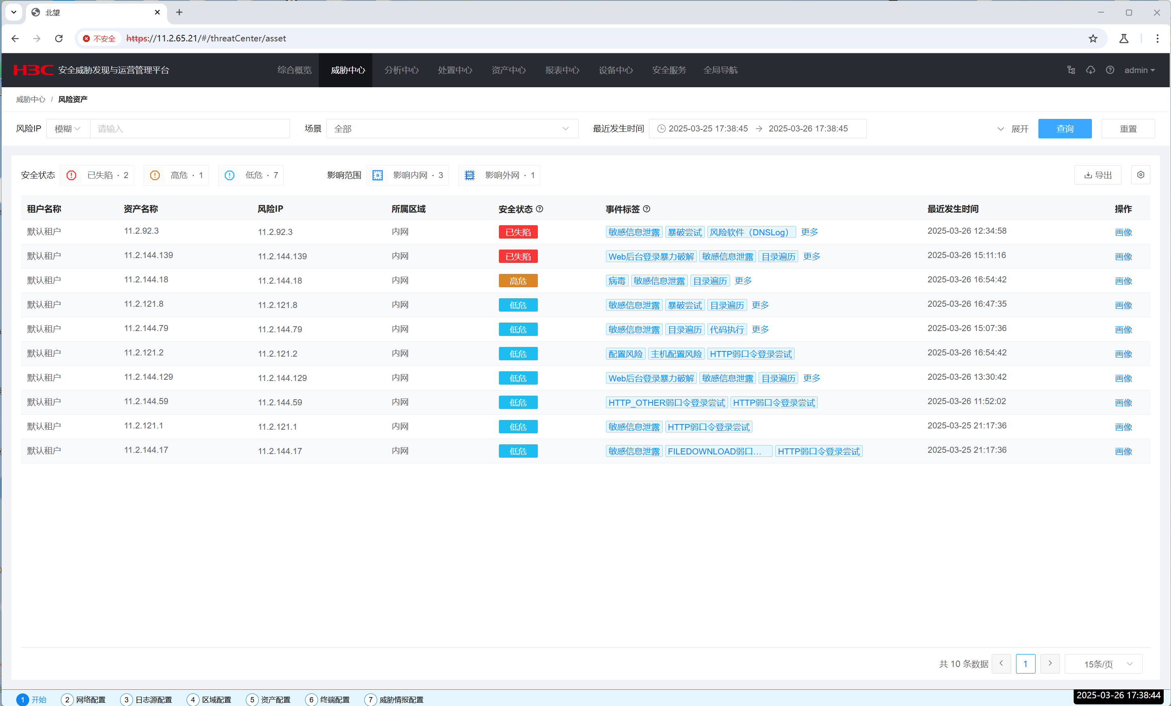Screen dimensions: 1171x706
Task: Click wizard step 3 日志源配置
Action: coord(146,700)
